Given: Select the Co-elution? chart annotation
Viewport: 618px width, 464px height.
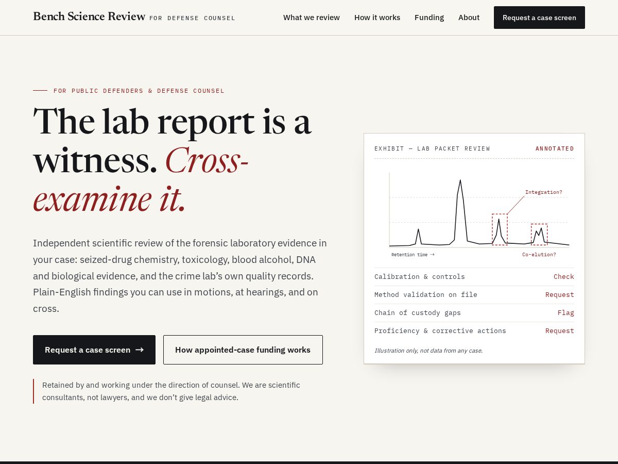Looking at the screenshot, I should click(x=539, y=255).
